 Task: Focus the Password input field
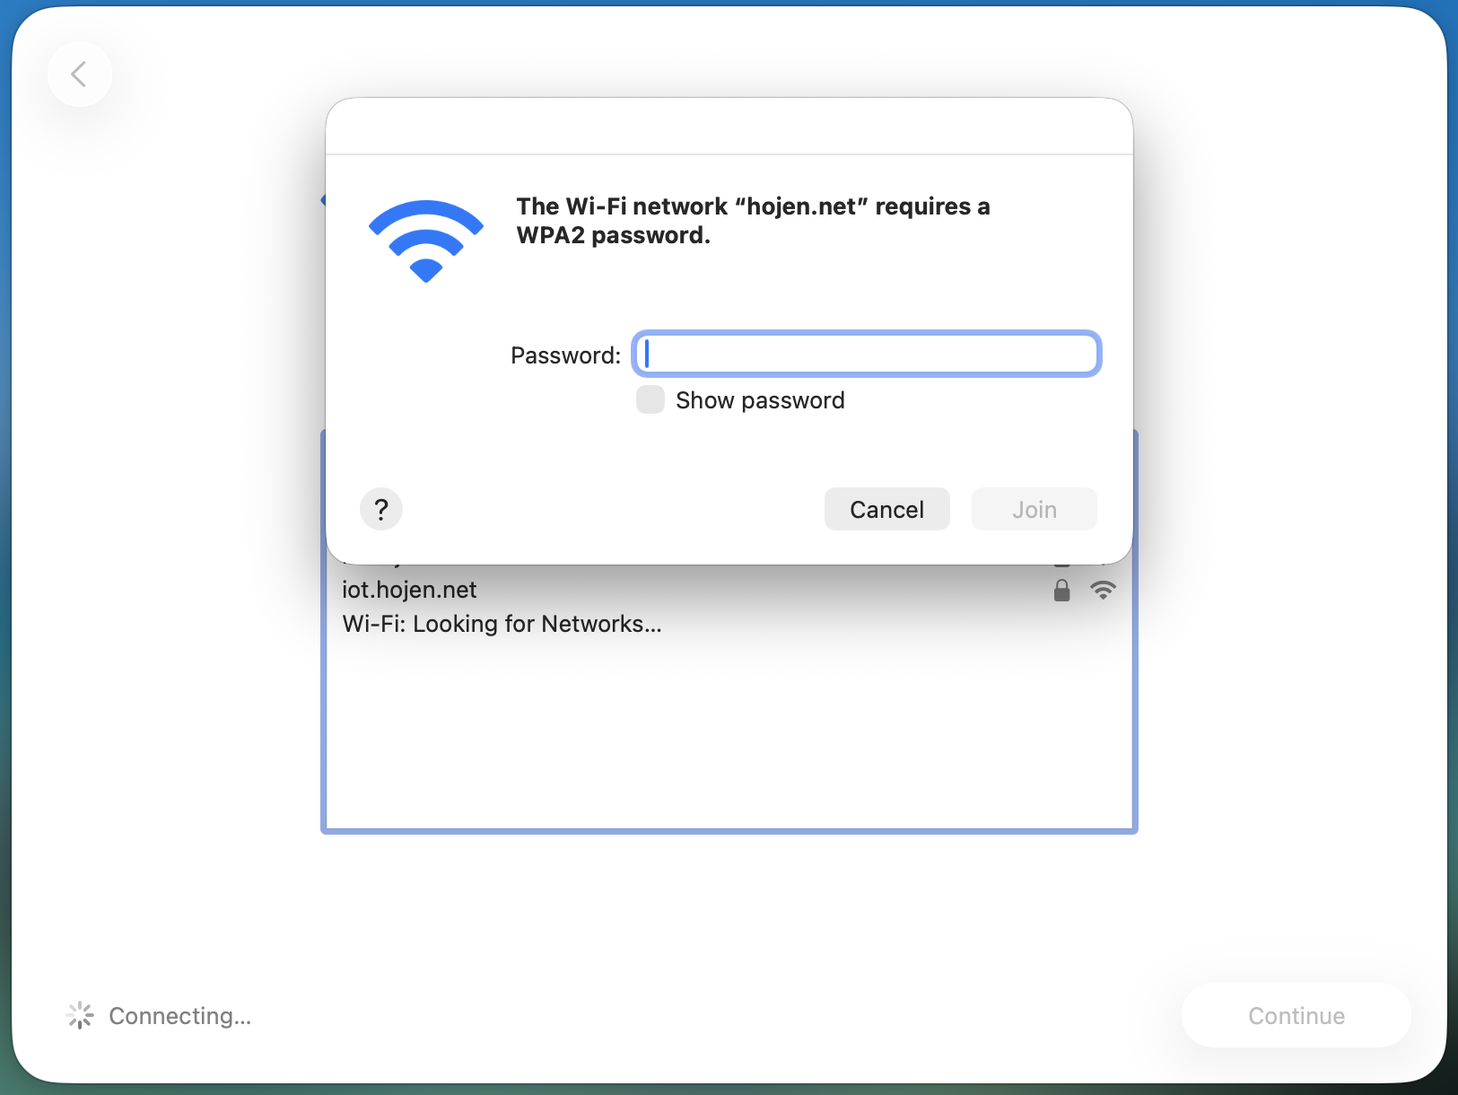(x=867, y=354)
